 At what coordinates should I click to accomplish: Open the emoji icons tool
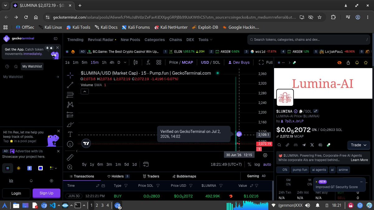tap(70, 144)
